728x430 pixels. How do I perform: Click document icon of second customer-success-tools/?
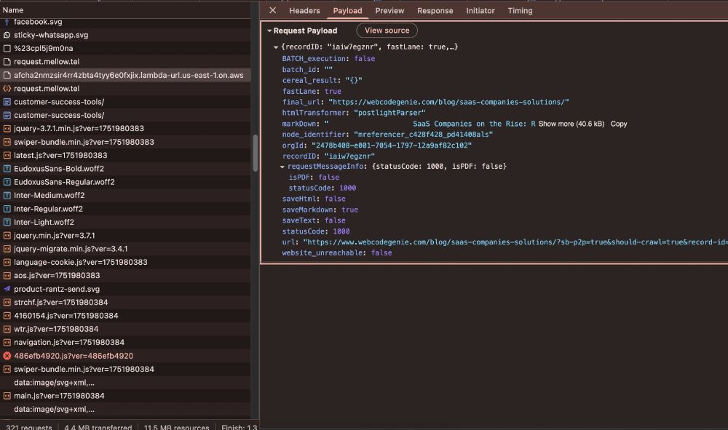[7, 115]
